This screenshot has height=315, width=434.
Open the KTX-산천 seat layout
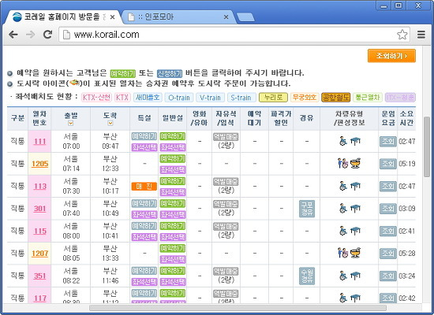click(96, 98)
